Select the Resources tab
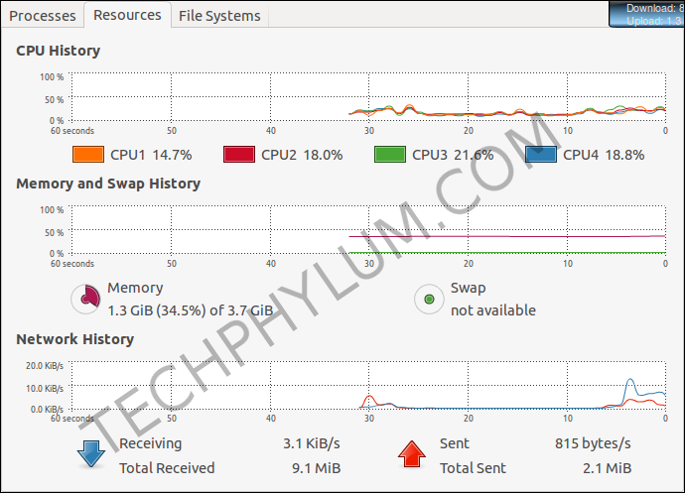Screen dimensions: 685x493 pos(126,15)
